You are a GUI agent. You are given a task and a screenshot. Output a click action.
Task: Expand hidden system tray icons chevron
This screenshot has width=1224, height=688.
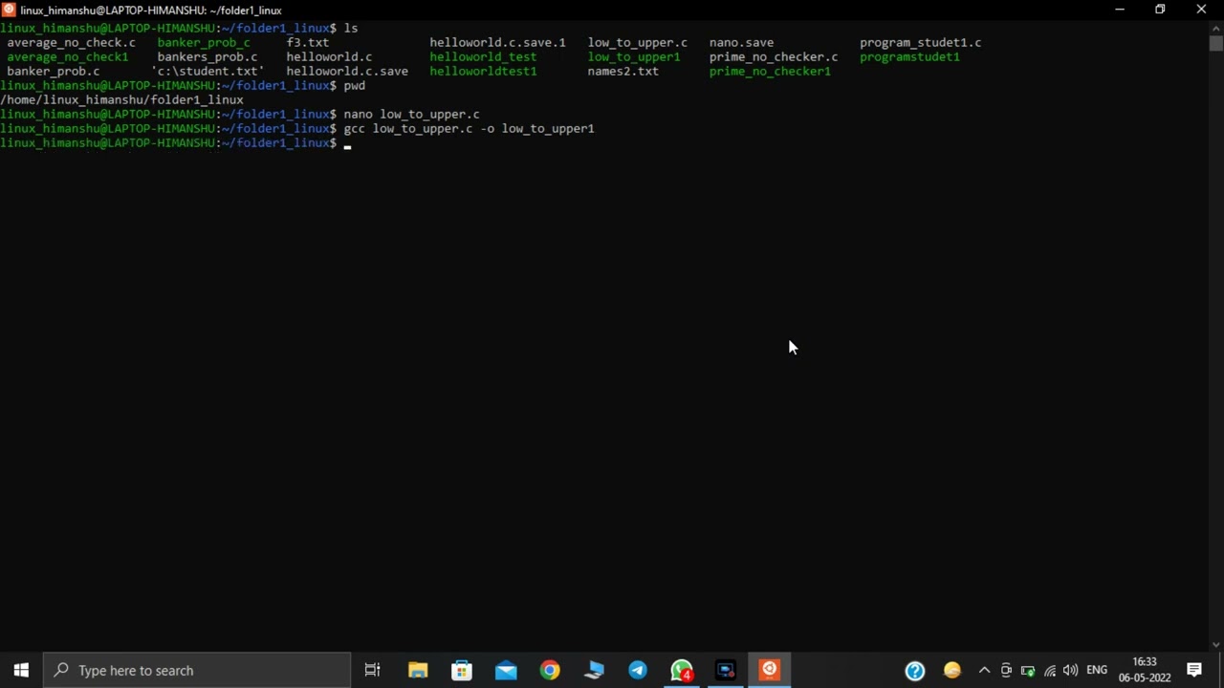point(984,671)
